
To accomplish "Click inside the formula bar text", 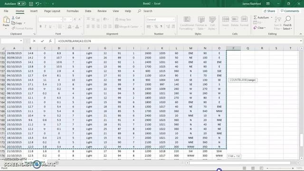I will (75, 41).
